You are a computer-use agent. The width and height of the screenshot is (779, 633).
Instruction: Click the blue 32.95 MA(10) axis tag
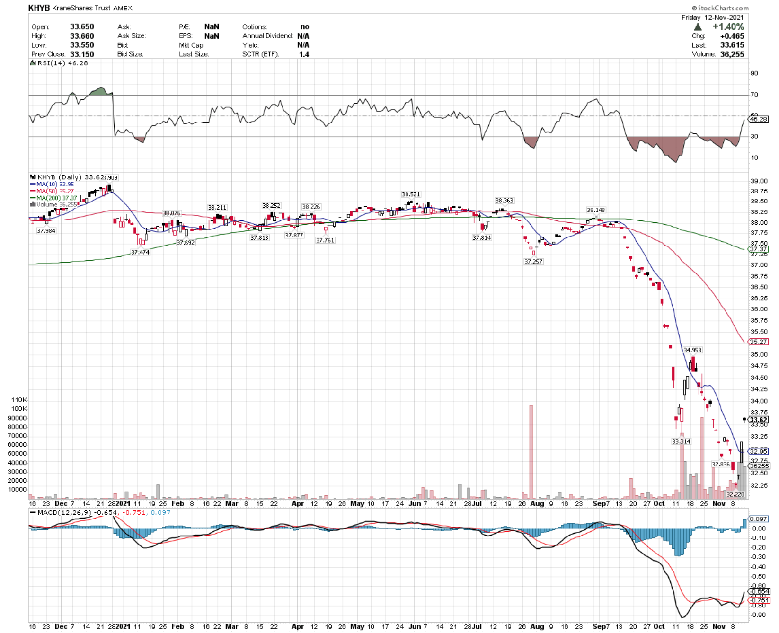[758, 451]
